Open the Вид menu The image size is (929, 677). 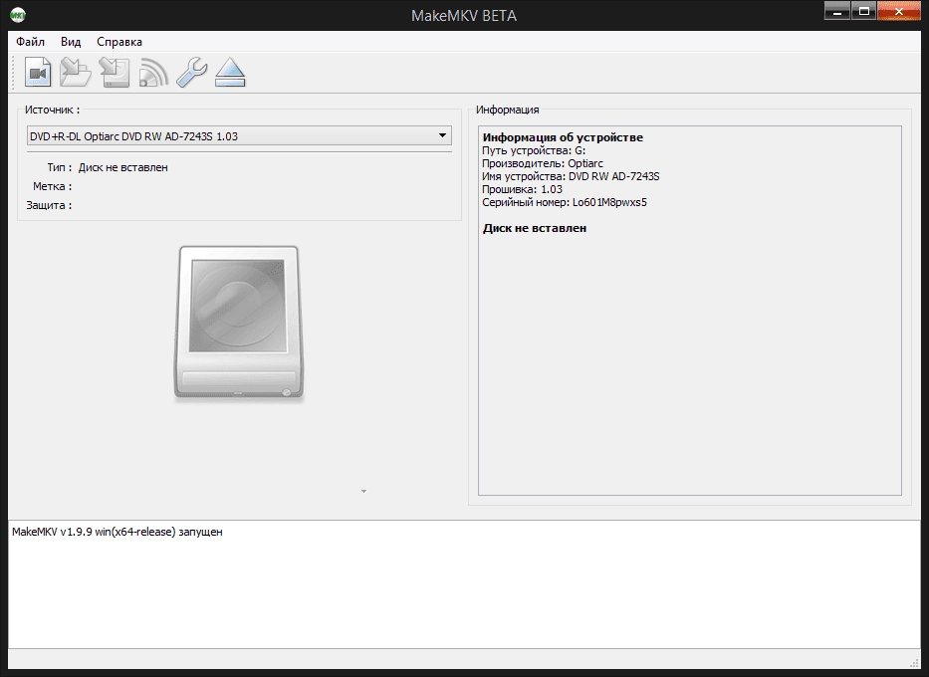[71, 42]
